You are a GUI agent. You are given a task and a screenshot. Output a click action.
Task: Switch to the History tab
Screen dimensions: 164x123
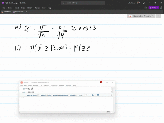(x=30, y=8)
